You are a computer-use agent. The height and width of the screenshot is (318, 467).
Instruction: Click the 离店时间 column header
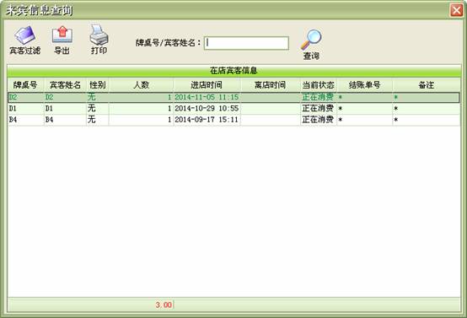(x=270, y=85)
